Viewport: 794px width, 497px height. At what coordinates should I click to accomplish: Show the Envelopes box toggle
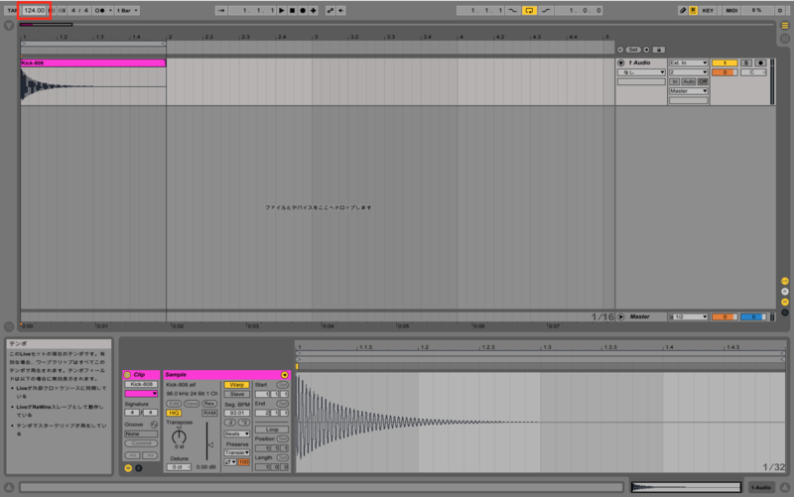point(138,468)
